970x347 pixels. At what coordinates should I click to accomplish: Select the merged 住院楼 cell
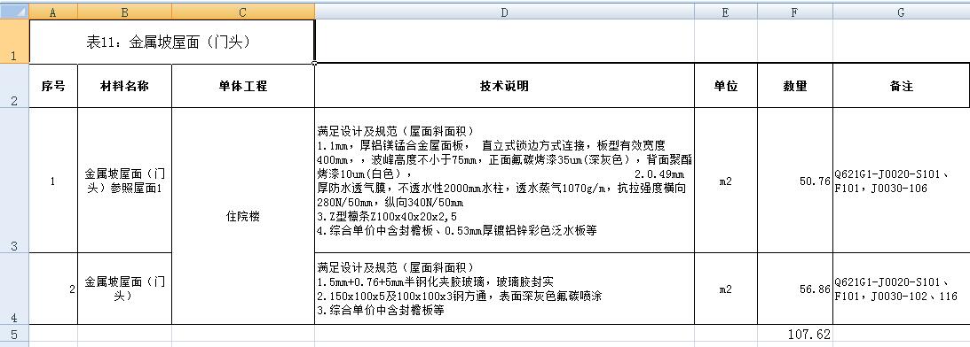[243, 216]
